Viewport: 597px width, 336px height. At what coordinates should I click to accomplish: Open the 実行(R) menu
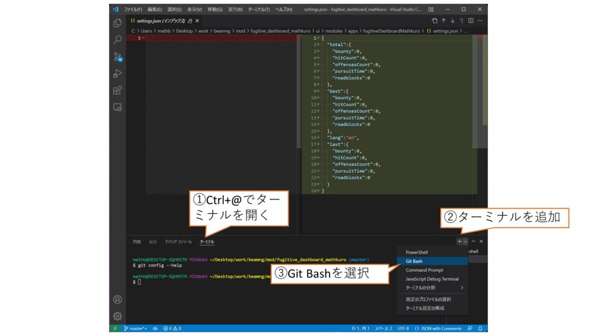coord(236,9)
